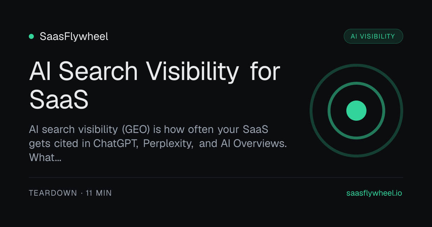
Task: Select the TEARDOWN label in the footer
Action: pyautogui.click(x=53, y=193)
